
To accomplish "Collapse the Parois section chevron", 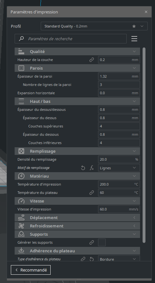I will coord(134,68).
